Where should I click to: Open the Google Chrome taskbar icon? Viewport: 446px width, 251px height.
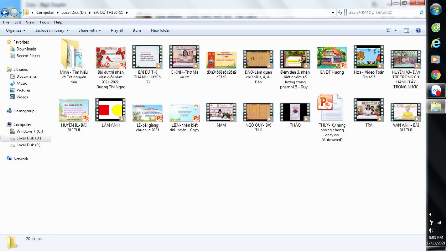click(x=436, y=75)
